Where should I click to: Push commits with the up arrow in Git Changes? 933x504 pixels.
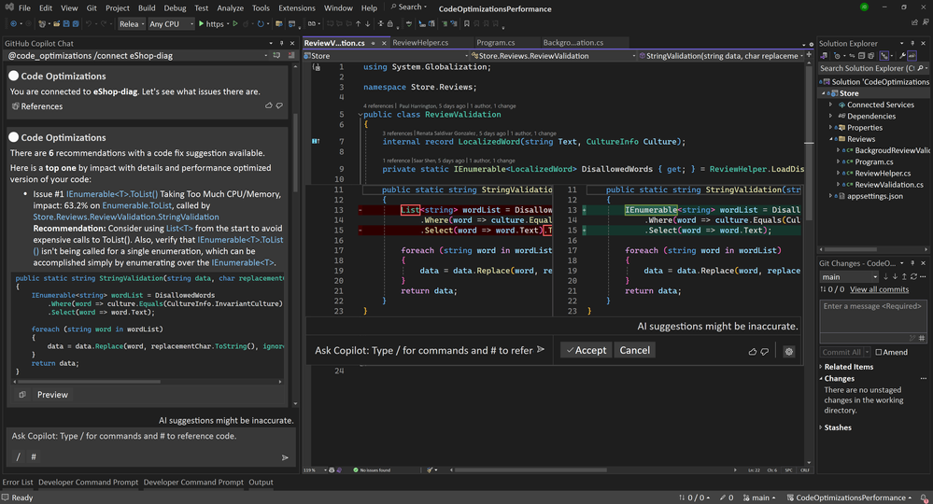pos(904,276)
